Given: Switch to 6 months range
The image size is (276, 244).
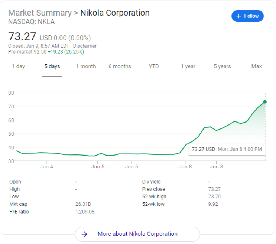Looking at the screenshot, I should pyautogui.click(x=120, y=66).
